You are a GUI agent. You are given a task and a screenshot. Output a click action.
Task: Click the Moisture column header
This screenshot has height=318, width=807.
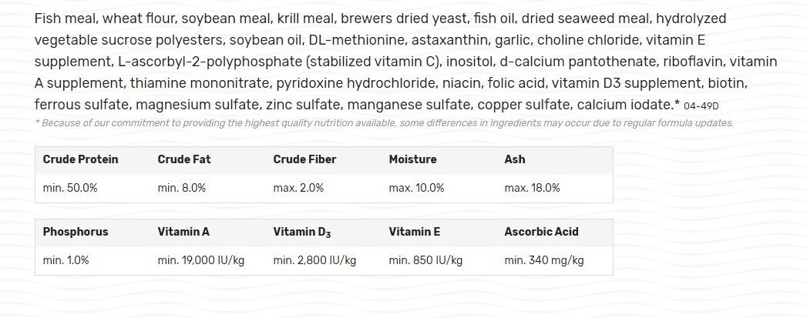pos(412,159)
